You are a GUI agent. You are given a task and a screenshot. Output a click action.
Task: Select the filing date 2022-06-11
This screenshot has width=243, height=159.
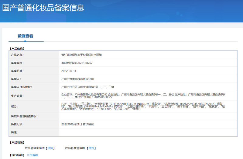click(69, 71)
